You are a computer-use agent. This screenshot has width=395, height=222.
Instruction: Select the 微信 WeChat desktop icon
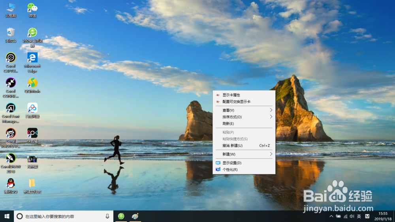[x=32, y=10]
